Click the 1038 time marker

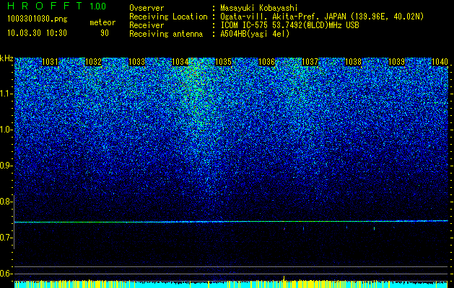coord(353,62)
